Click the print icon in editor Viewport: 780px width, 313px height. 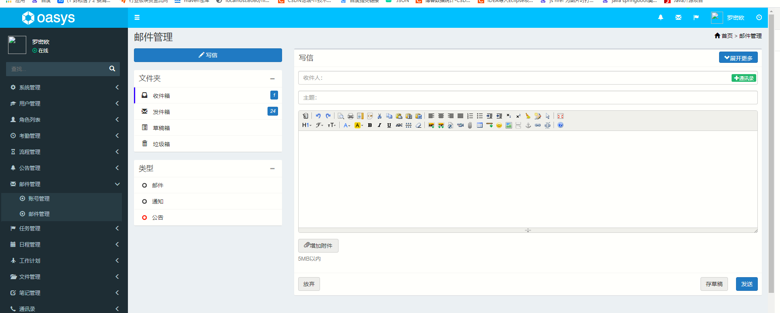pos(351,116)
